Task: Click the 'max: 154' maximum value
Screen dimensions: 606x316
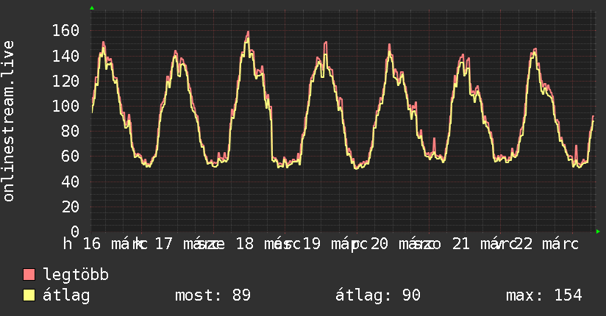Action: point(543,295)
